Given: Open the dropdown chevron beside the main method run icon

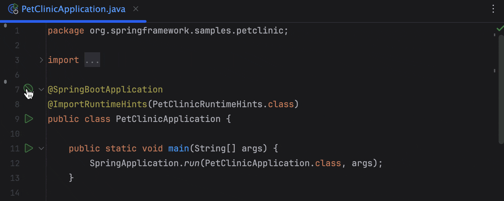Looking at the screenshot, I should click(x=41, y=148).
